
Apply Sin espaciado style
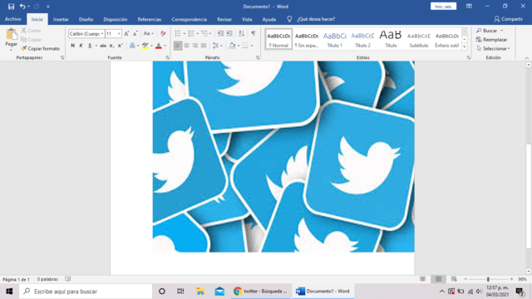[307, 39]
